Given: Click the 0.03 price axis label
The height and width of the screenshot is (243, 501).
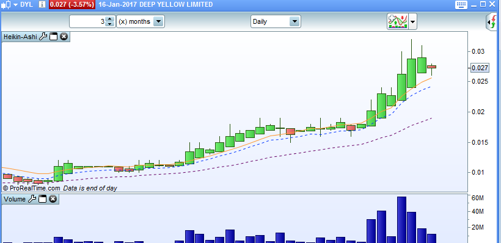Looking at the screenshot, I should point(478,51).
